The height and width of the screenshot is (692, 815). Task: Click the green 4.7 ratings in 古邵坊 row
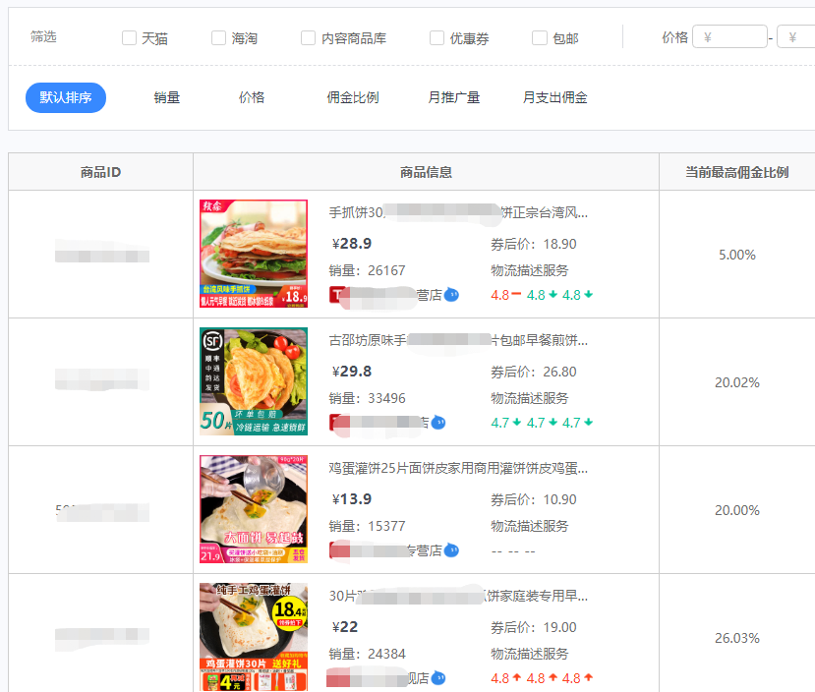pyautogui.click(x=542, y=423)
